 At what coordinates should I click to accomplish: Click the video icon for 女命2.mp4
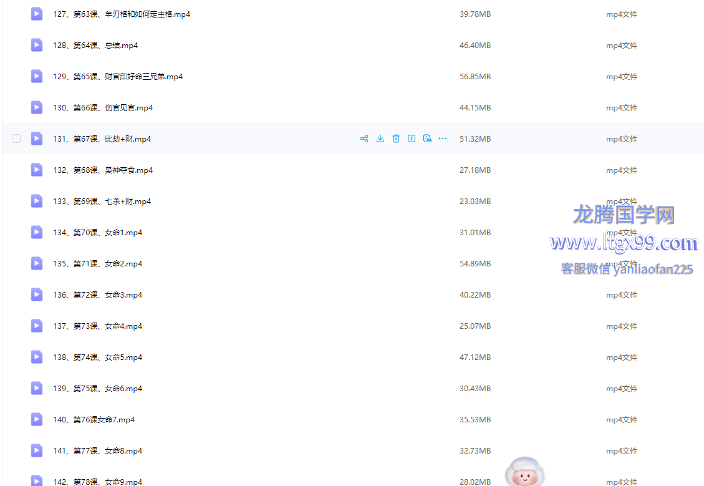[37, 263]
